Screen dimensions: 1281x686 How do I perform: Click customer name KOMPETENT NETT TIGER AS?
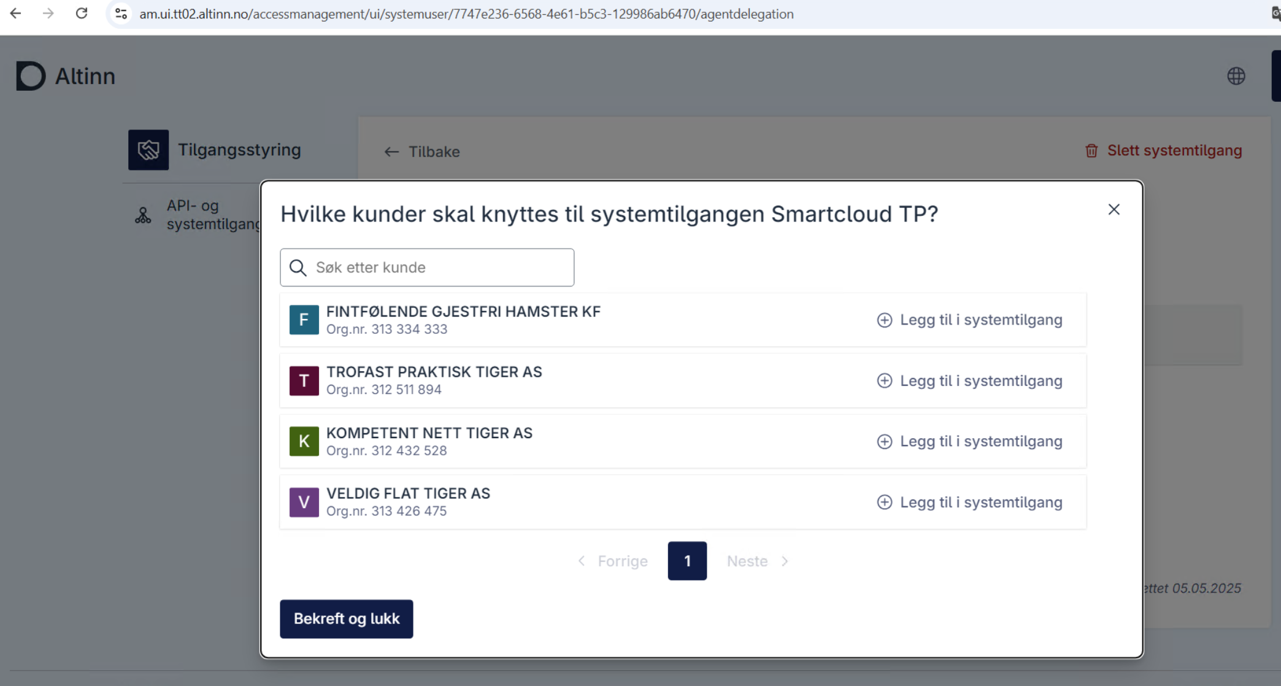click(x=429, y=433)
